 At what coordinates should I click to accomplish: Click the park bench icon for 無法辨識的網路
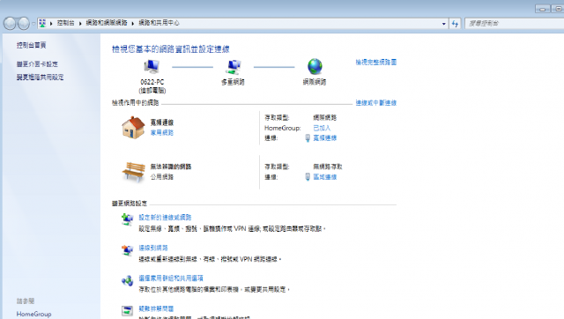point(133,172)
